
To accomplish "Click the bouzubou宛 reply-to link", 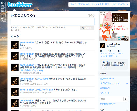I will (42, 84).
